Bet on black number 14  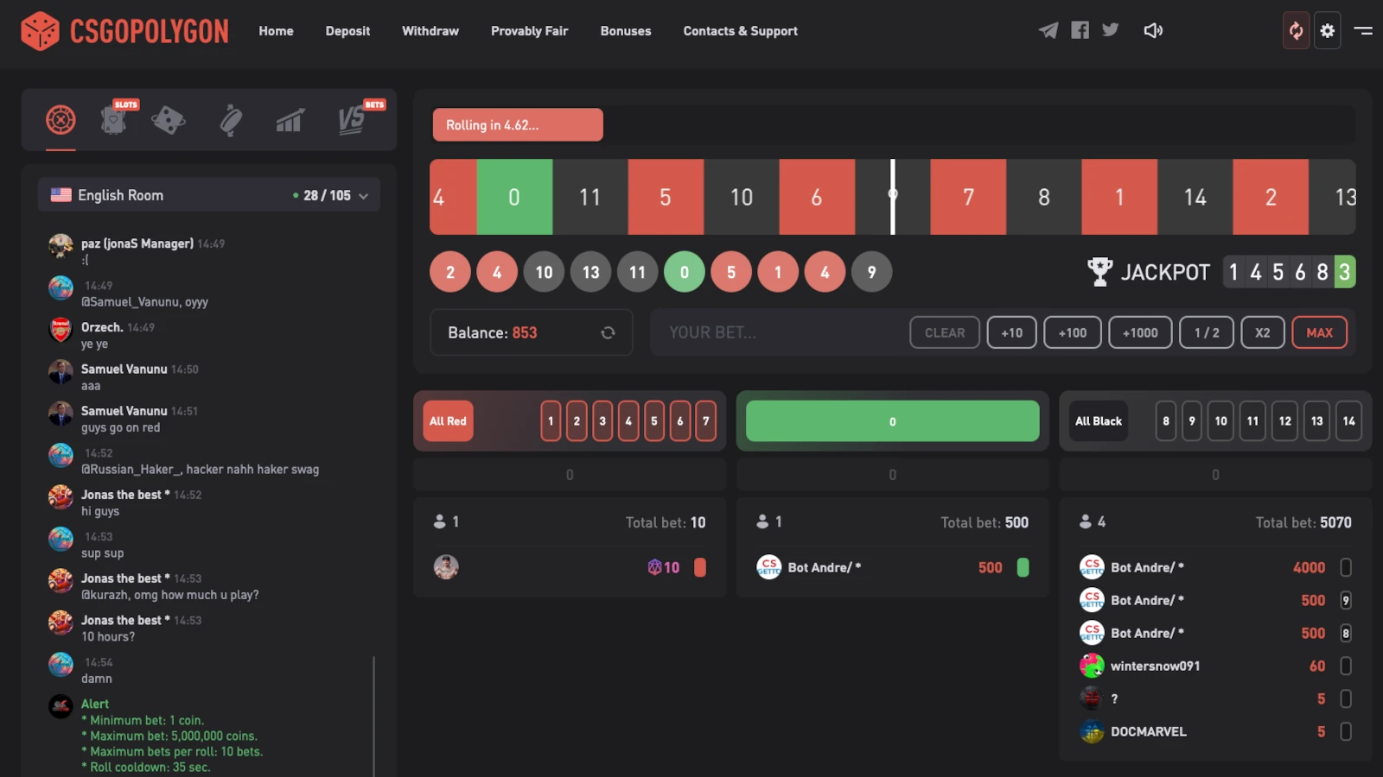(1348, 421)
